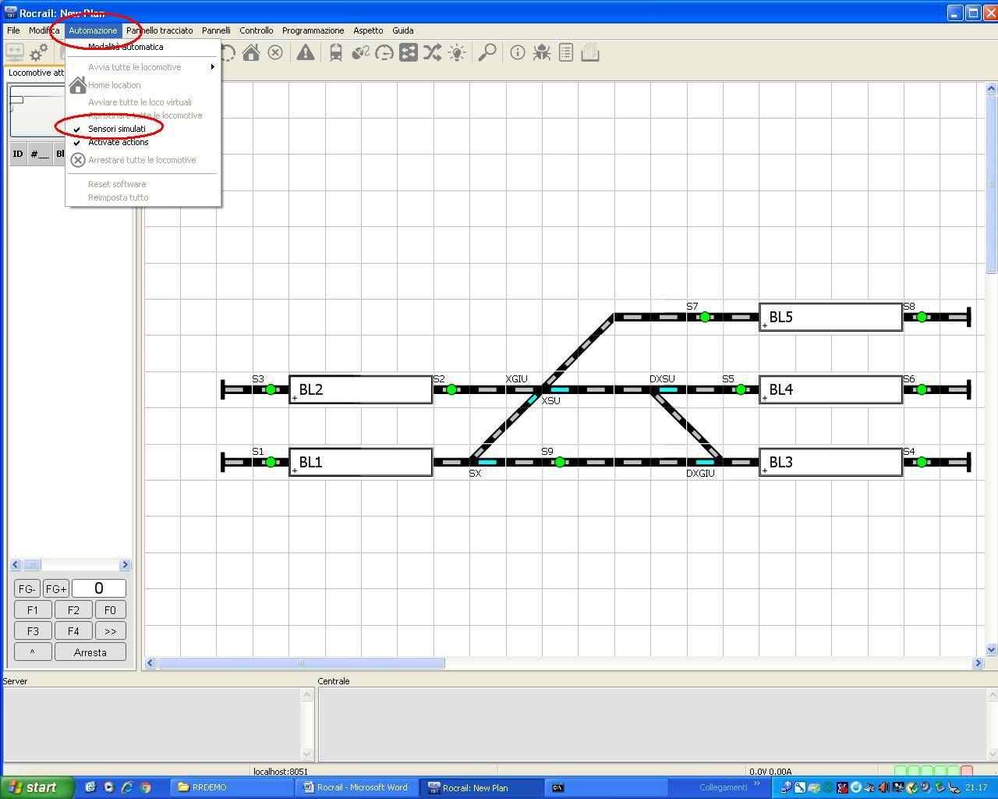
Task: Open the Pannello tracciato menu
Action: pos(160,30)
